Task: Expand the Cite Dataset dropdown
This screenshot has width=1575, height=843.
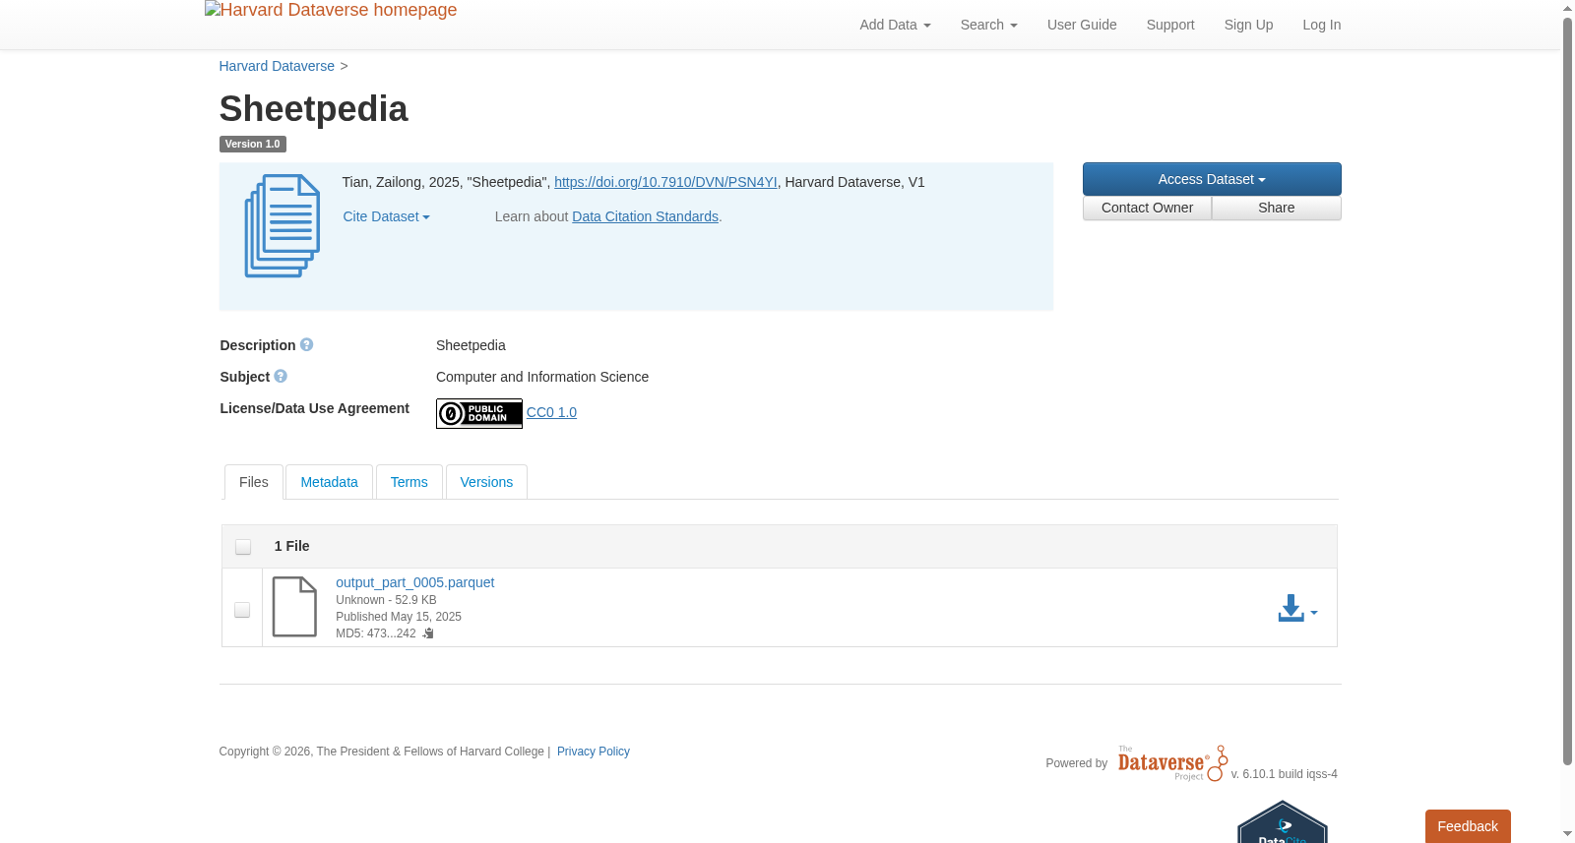Action: click(386, 216)
